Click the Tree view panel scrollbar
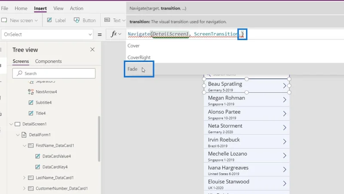Image resolution: width=344 pixels, height=194 pixels. [x=99, y=139]
